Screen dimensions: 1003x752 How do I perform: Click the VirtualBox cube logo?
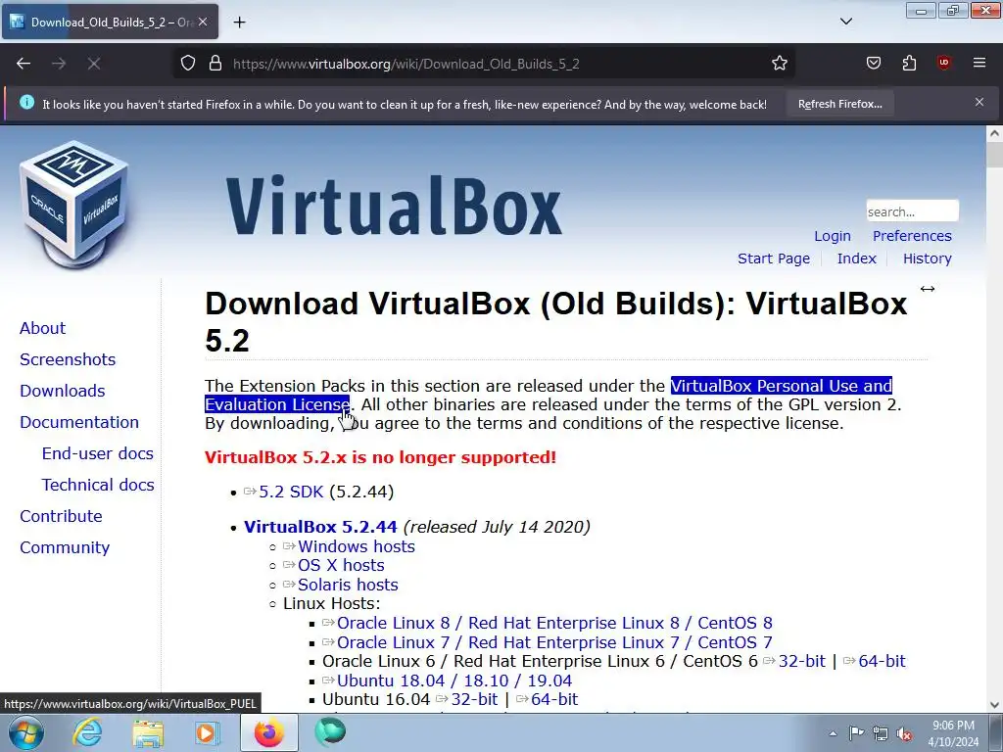tap(74, 205)
